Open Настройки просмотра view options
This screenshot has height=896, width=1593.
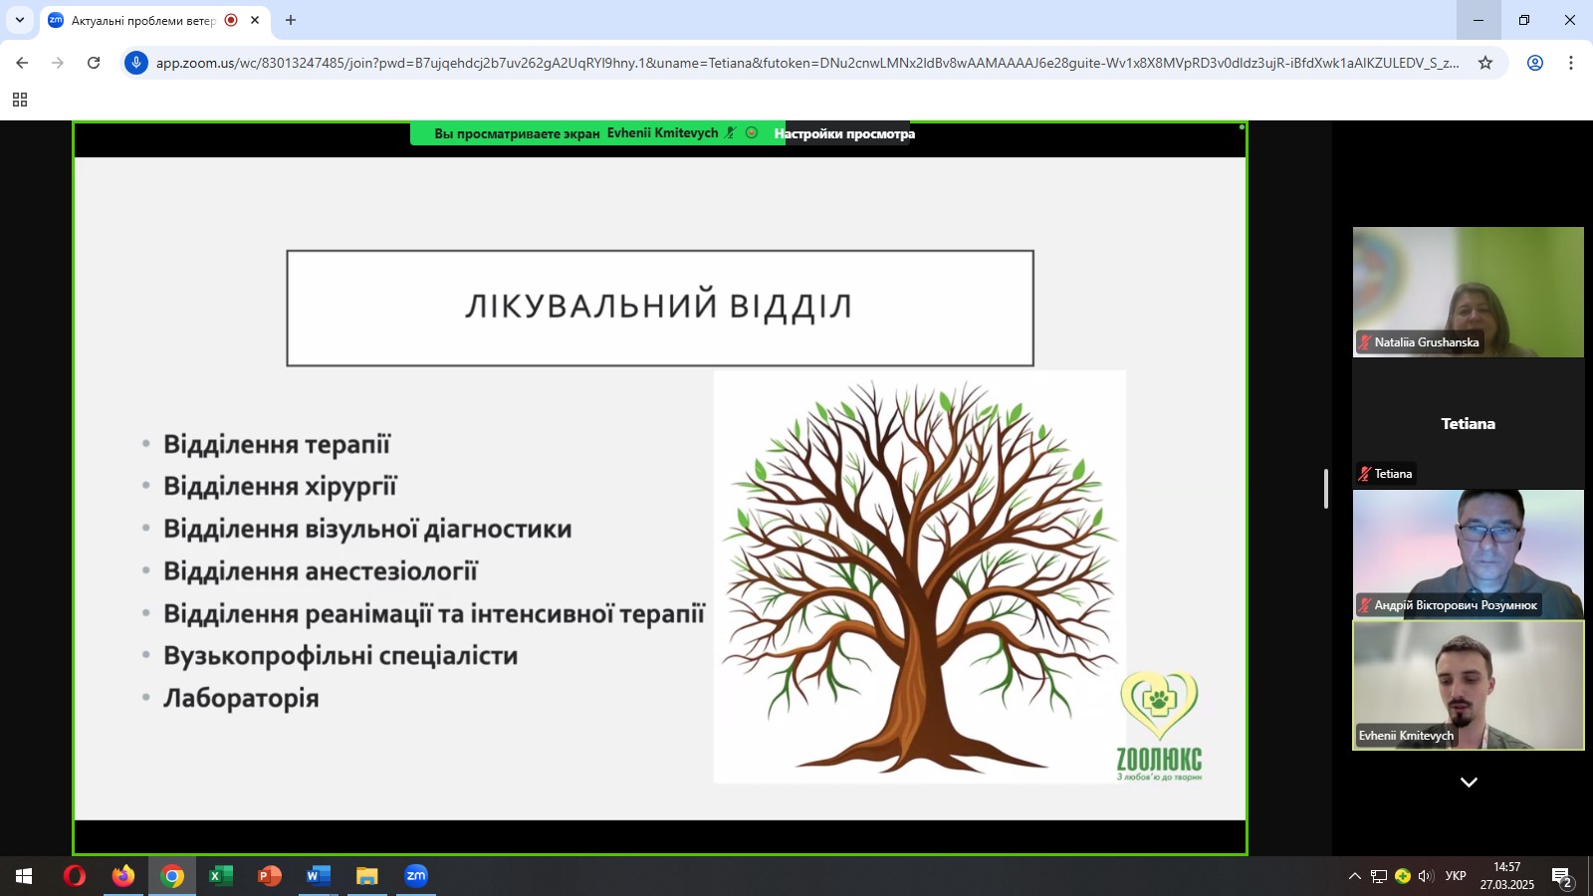pyautogui.click(x=844, y=133)
